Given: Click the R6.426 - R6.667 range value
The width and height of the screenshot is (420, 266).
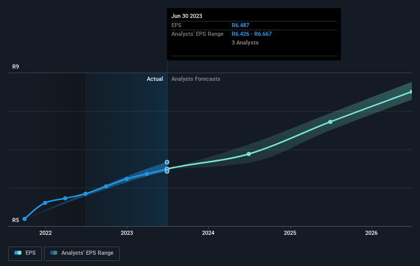Looking at the screenshot, I should pos(252,34).
